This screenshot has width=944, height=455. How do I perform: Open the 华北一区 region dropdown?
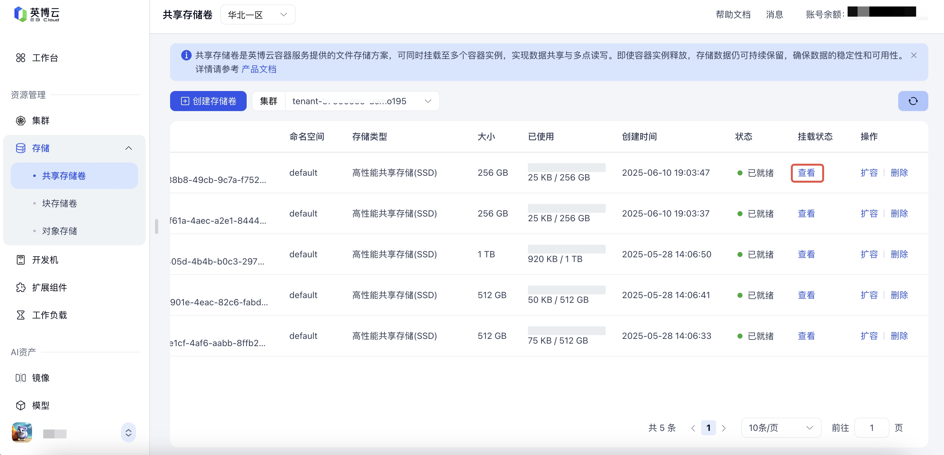coord(258,15)
